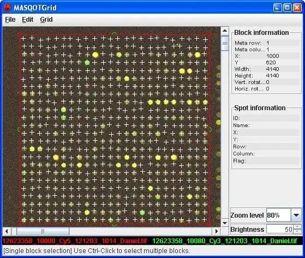Click the top-left red block corner handle
The image size is (305, 258).
pyautogui.click(x=20, y=35)
